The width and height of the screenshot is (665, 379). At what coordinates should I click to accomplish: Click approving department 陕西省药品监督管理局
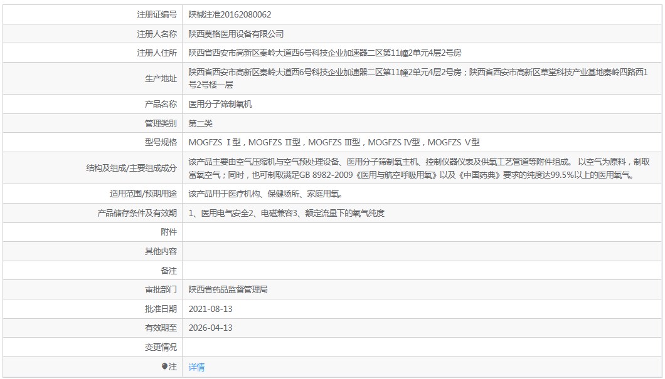(x=228, y=289)
